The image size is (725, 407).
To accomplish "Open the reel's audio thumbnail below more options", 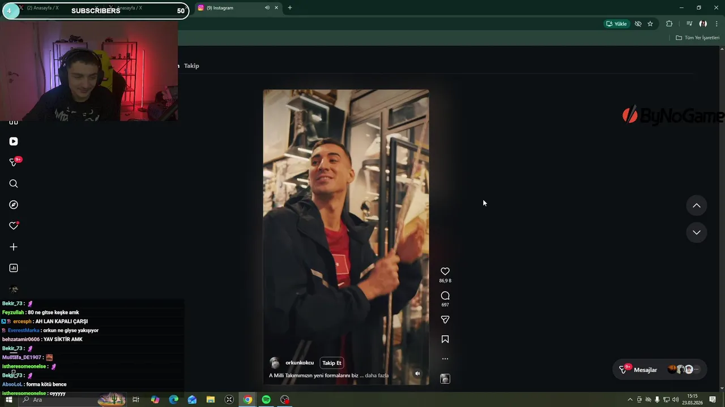I will pos(445,379).
